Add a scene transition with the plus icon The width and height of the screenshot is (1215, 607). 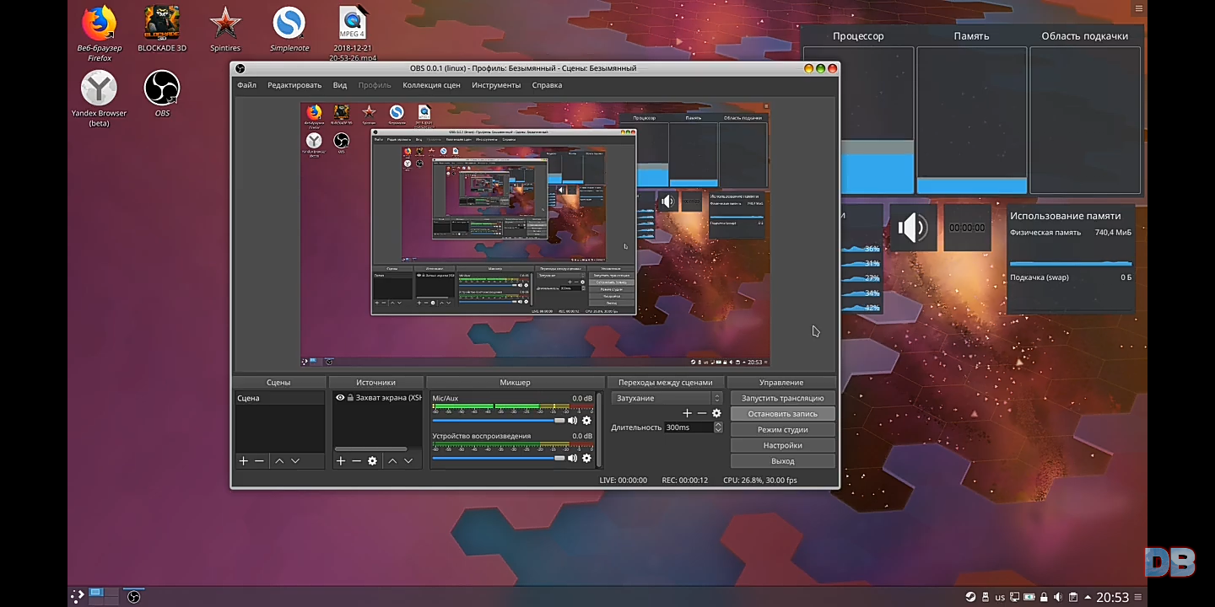(687, 413)
